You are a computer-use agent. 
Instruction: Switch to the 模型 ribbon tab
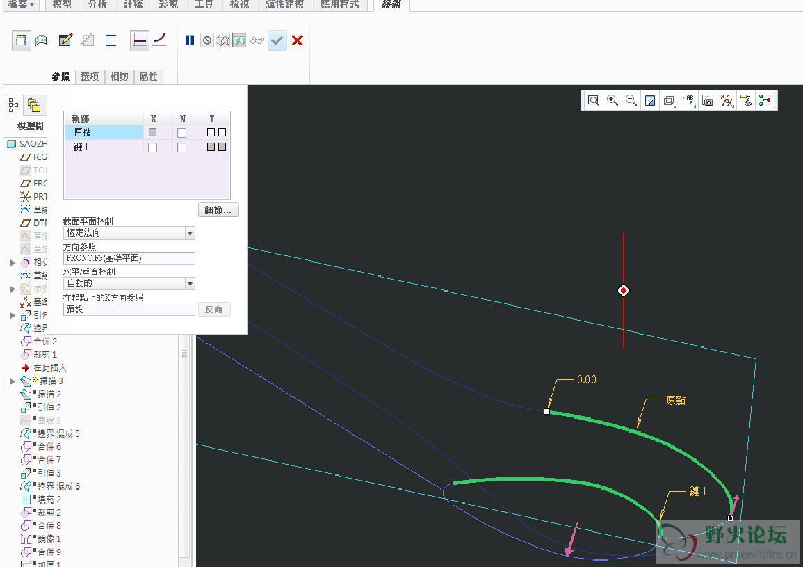click(x=62, y=5)
